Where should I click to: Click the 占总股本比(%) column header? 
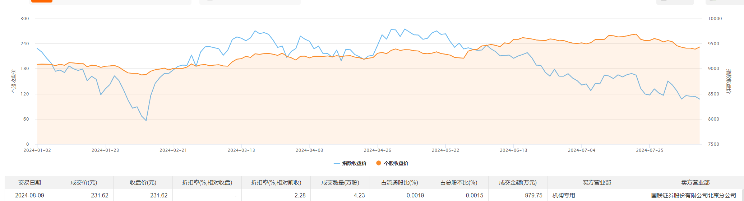[459, 183]
